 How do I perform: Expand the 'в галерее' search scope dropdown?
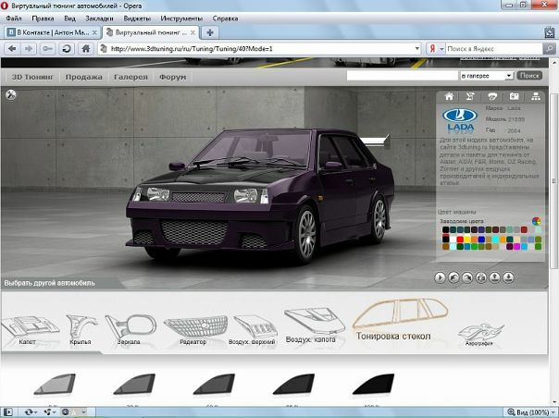point(509,76)
